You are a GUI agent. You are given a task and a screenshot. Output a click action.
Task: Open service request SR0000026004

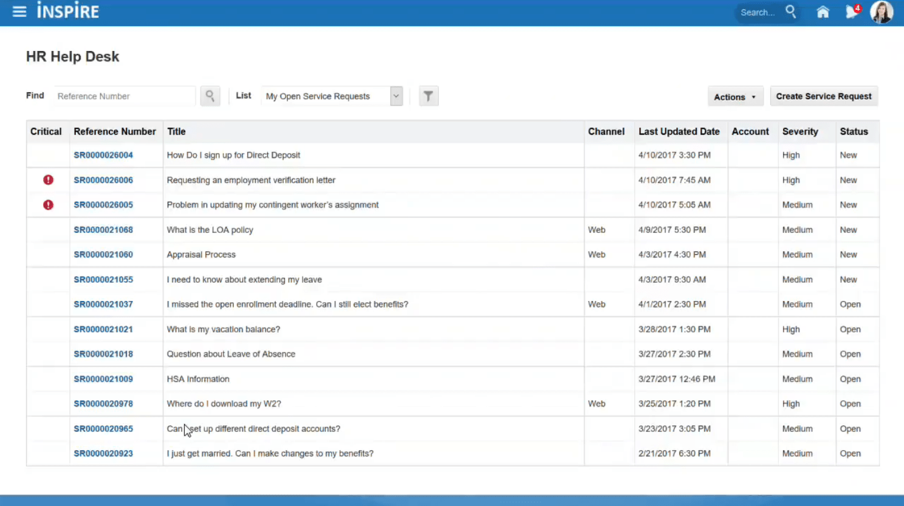point(103,155)
